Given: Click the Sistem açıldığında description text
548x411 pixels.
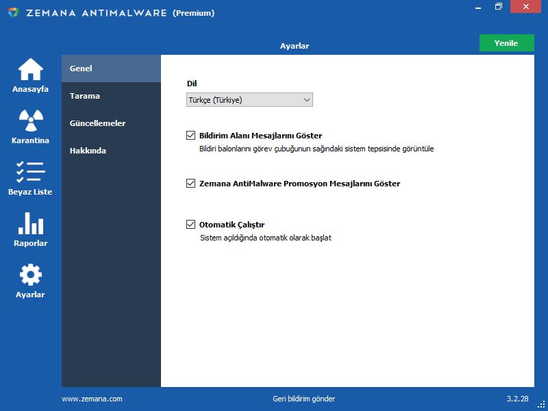Looking at the screenshot, I should tap(266, 238).
